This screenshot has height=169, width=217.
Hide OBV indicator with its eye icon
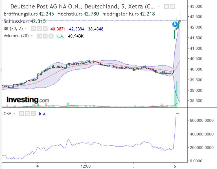click(22, 114)
